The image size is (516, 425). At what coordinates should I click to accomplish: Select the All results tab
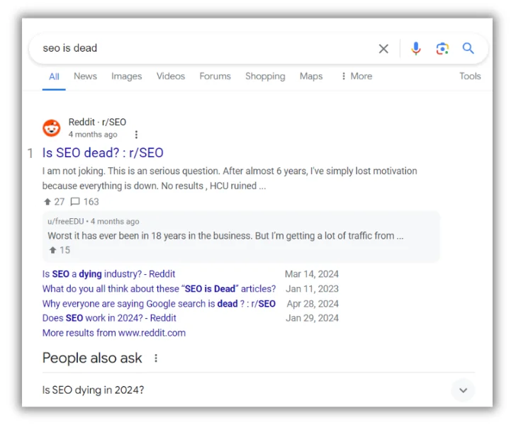tap(54, 76)
